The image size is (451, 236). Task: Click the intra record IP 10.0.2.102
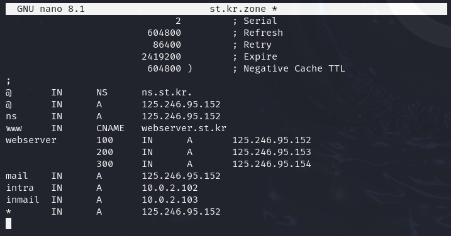point(170,188)
